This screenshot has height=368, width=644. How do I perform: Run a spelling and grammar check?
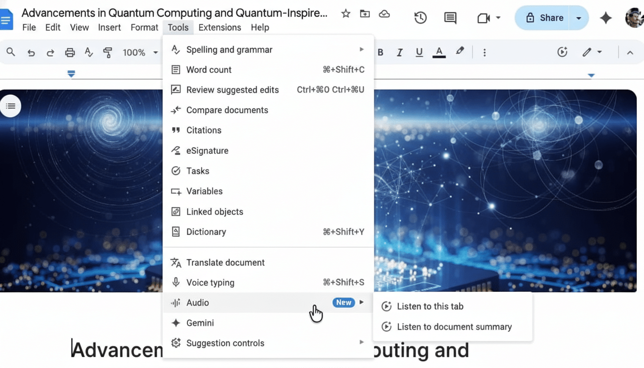229,49
